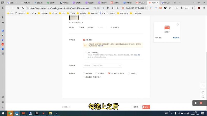Viewport: 207px width, 116px height.
Task: Go to the browser home page
Action: 23,8
